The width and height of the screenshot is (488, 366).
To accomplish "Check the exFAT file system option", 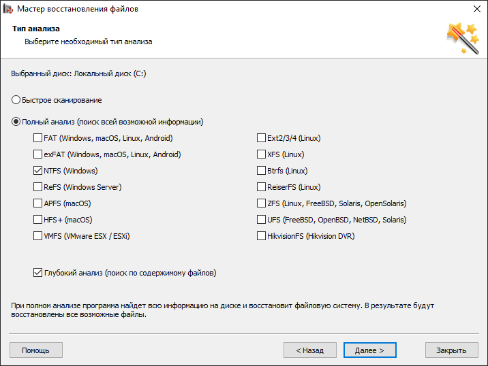I will coord(37,154).
